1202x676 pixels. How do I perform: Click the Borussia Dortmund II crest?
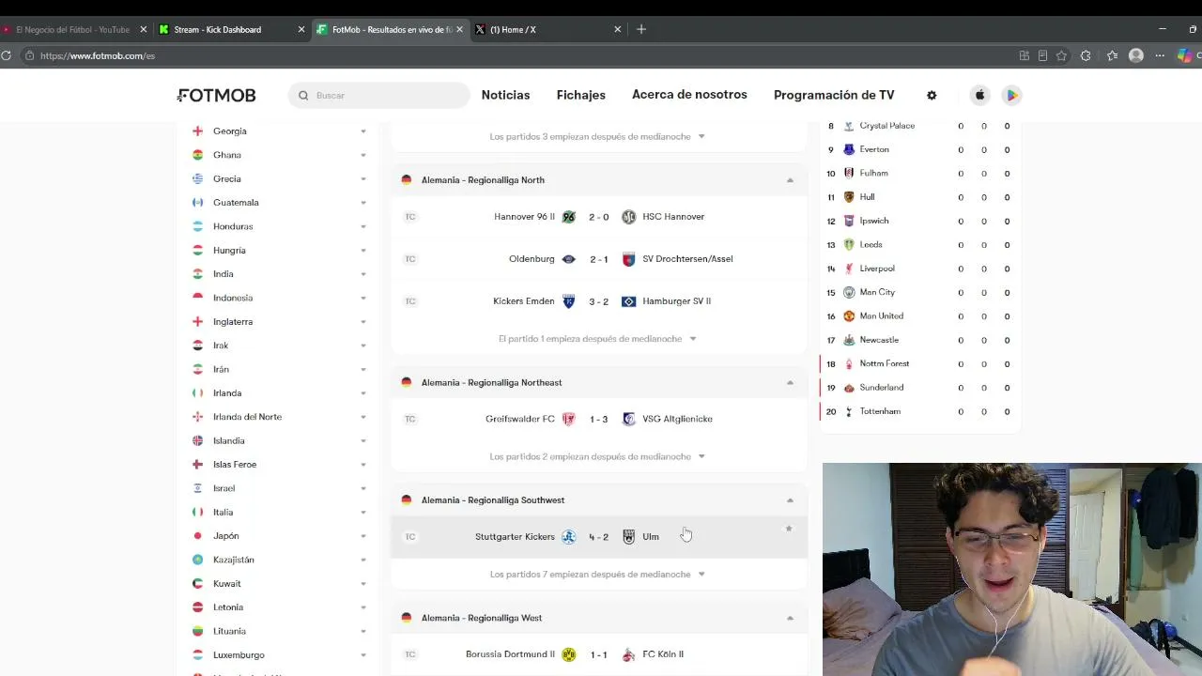[568, 654]
